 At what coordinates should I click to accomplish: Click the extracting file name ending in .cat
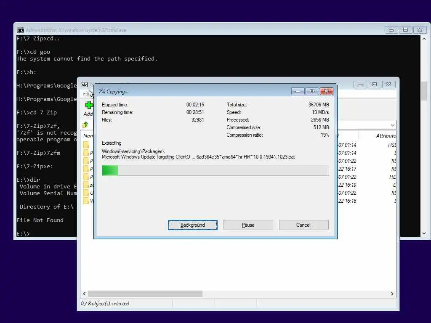[x=198, y=157]
